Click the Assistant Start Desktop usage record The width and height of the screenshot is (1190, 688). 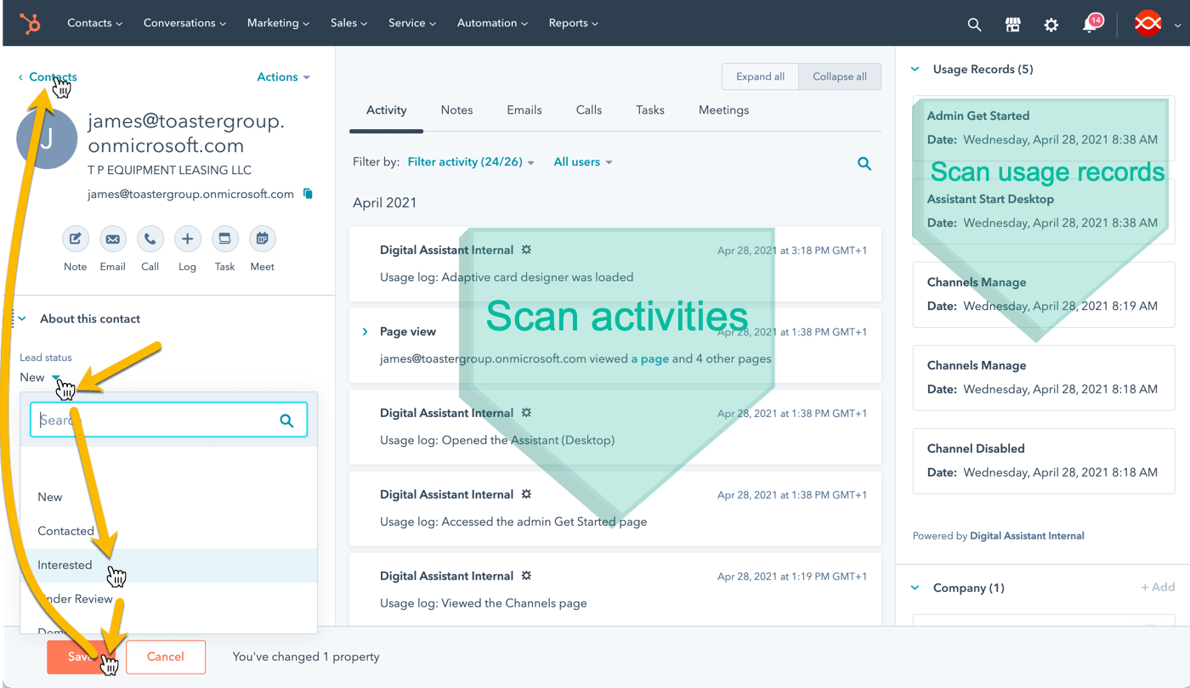pyautogui.click(x=1044, y=211)
